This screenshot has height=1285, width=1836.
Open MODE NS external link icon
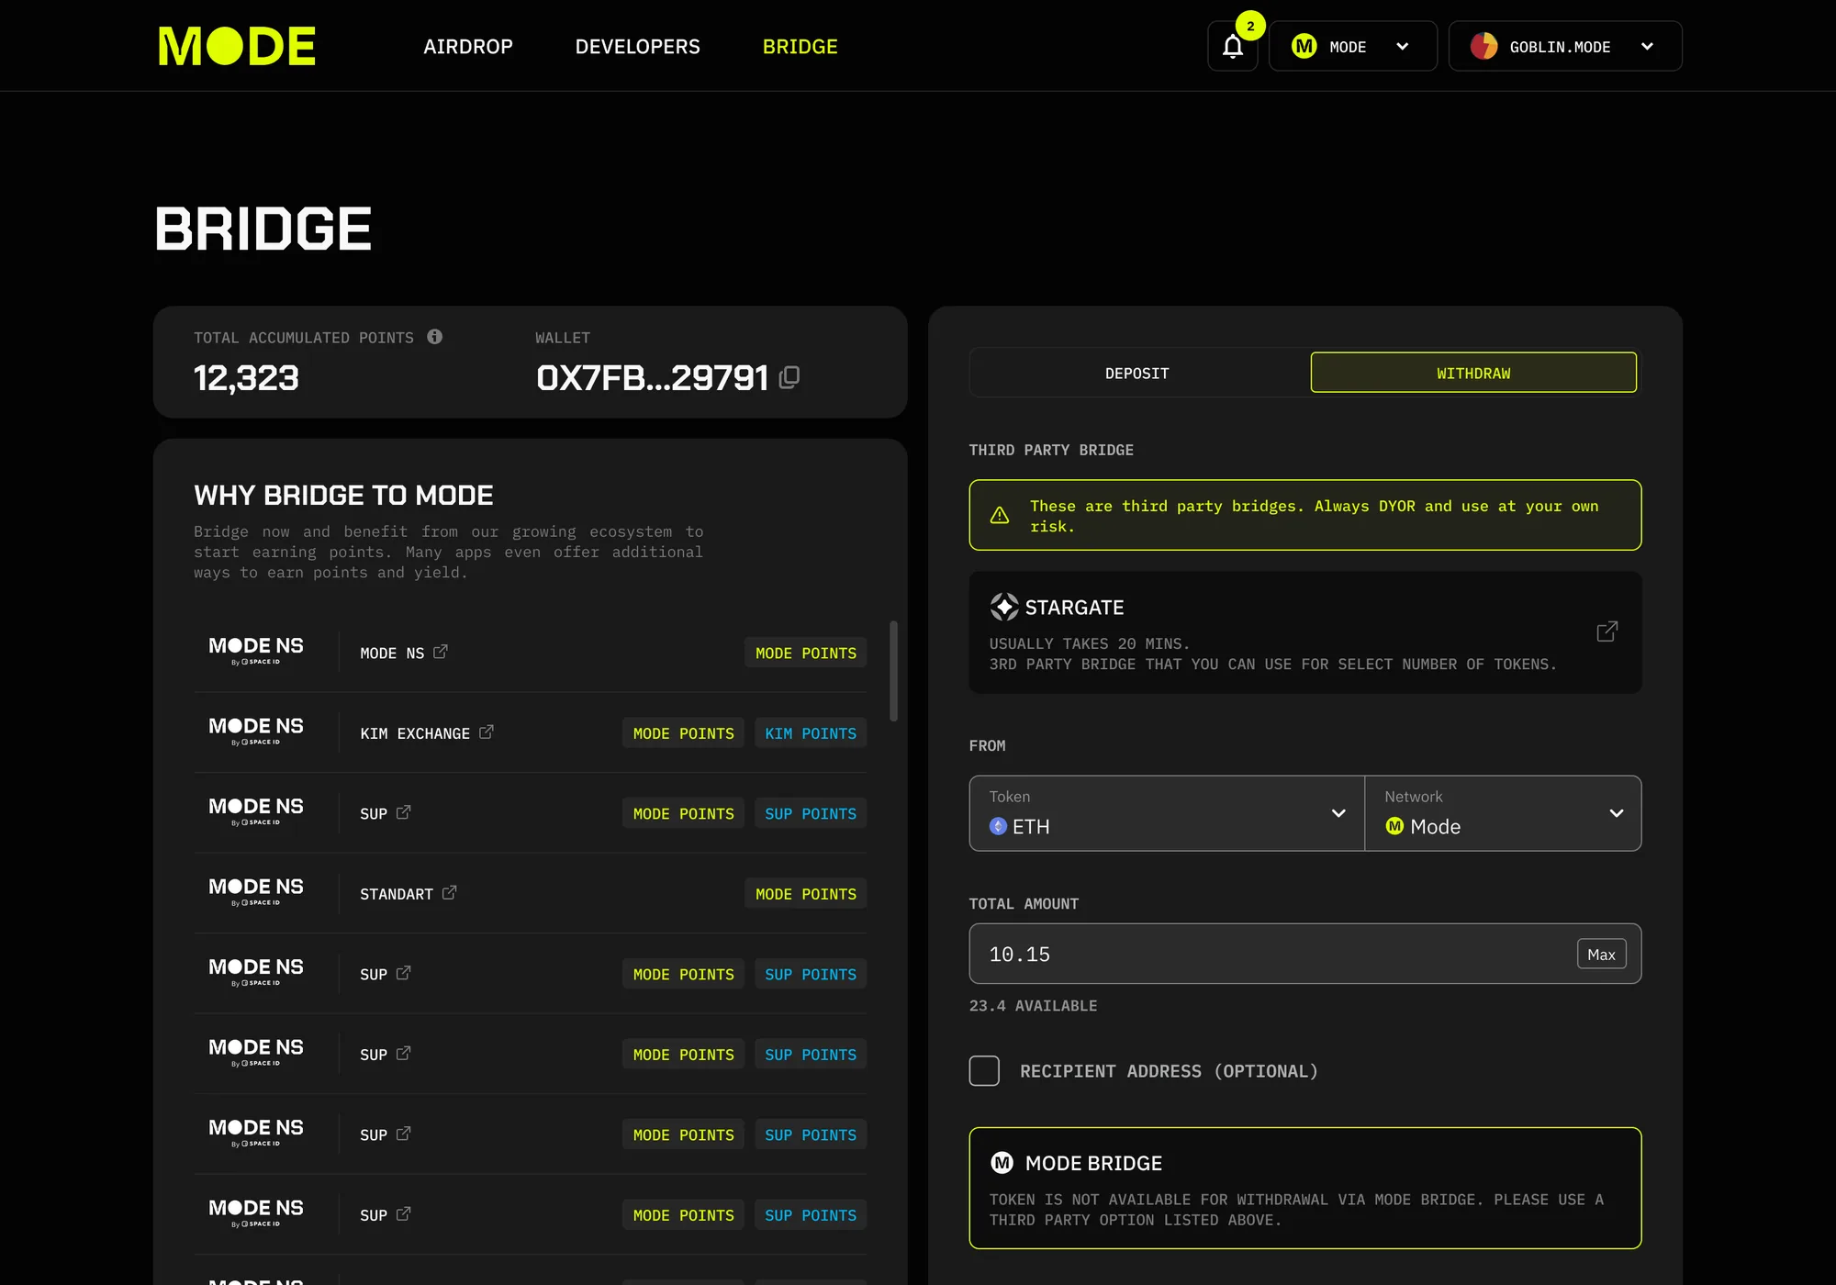[441, 652]
